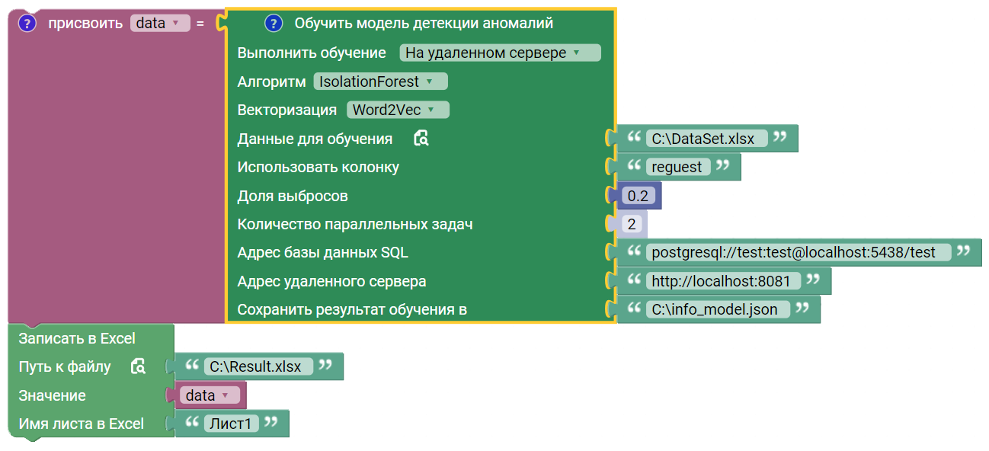The height and width of the screenshot is (451, 989).
Task: Edit the parallel jobs value 2
Action: 632,225
